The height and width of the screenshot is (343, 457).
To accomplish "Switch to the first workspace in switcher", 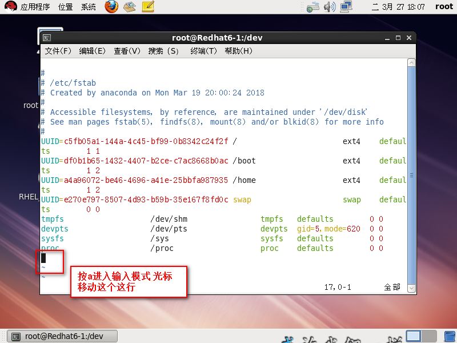I will click(x=413, y=336).
